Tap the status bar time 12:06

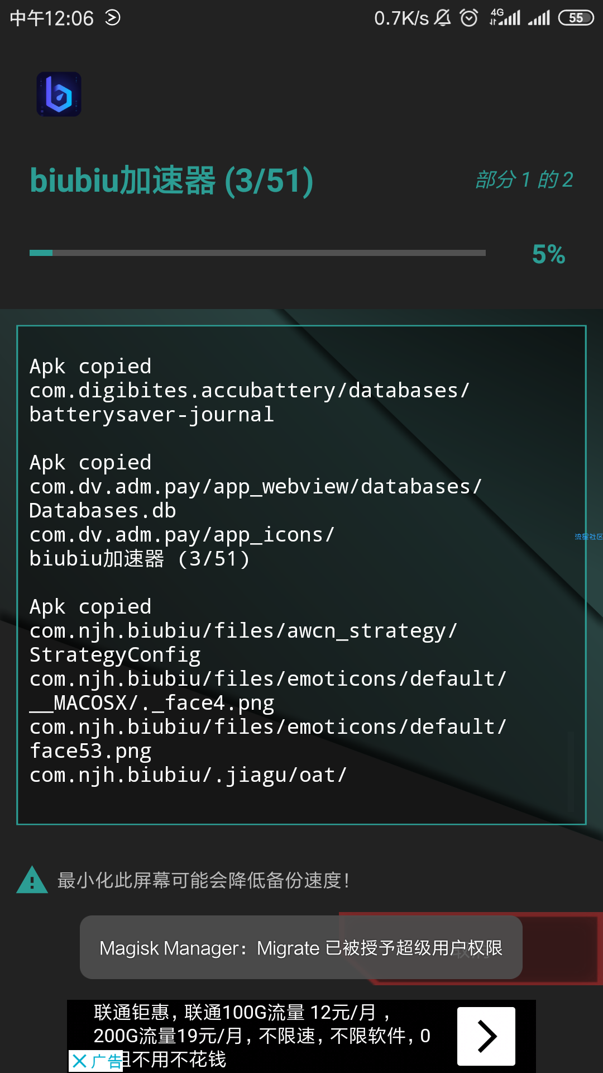tap(52, 18)
